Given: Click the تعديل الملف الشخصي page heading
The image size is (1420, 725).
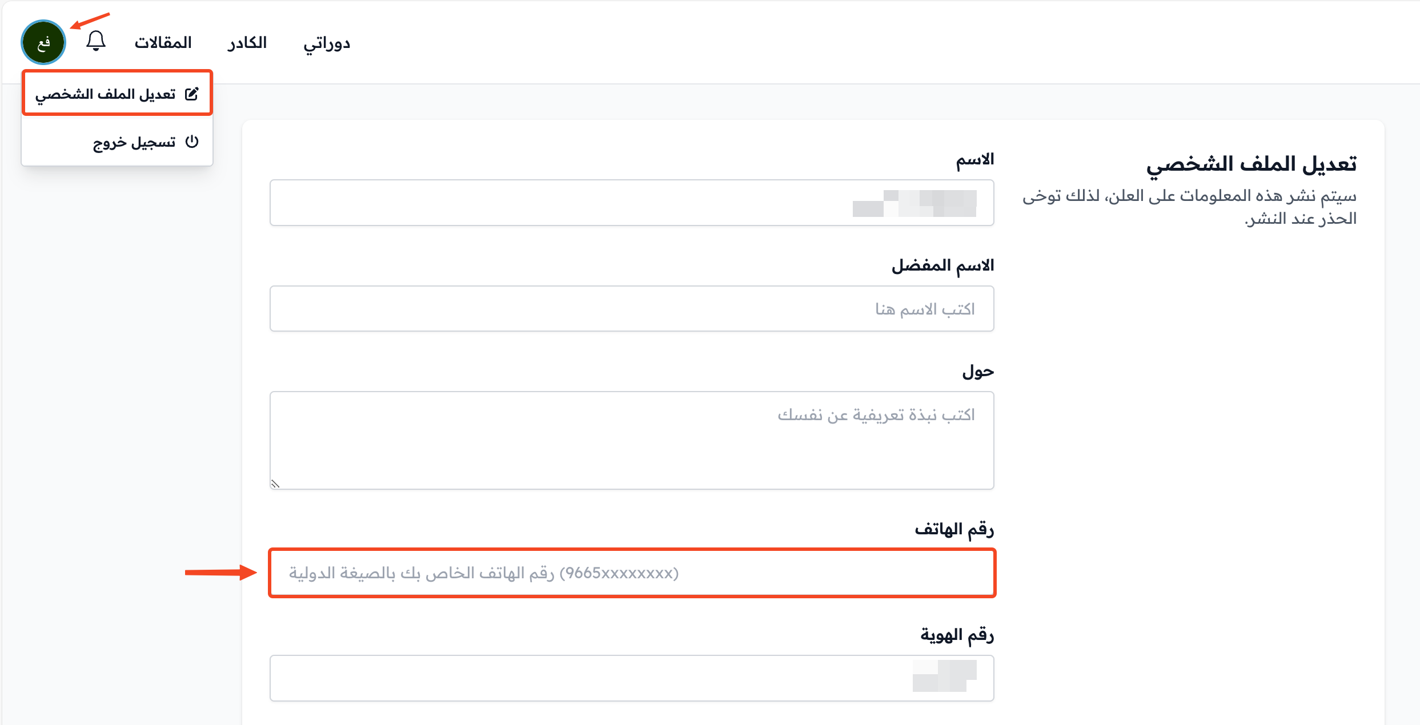Looking at the screenshot, I should pyautogui.click(x=1251, y=164).
